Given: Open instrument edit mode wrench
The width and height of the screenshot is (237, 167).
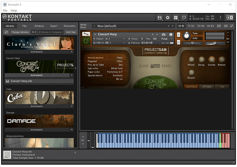Looking at the screenshot, I should pos(86,34).
